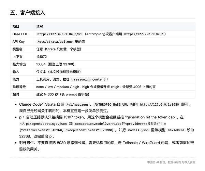Click the bold '对外提供' bullet title
This screenshot has width=205, height=171.
pyautogui.click(x=27, y=143)
